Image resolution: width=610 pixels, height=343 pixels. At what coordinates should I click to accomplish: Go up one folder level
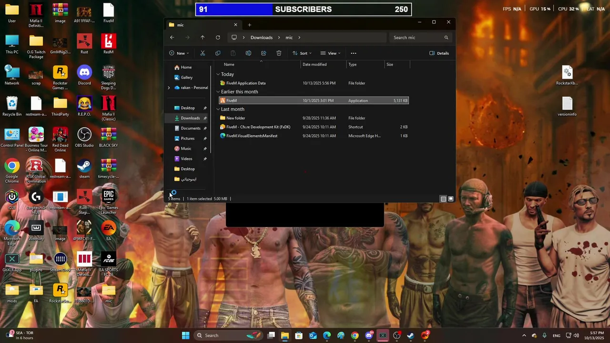(x=203, y=38)
